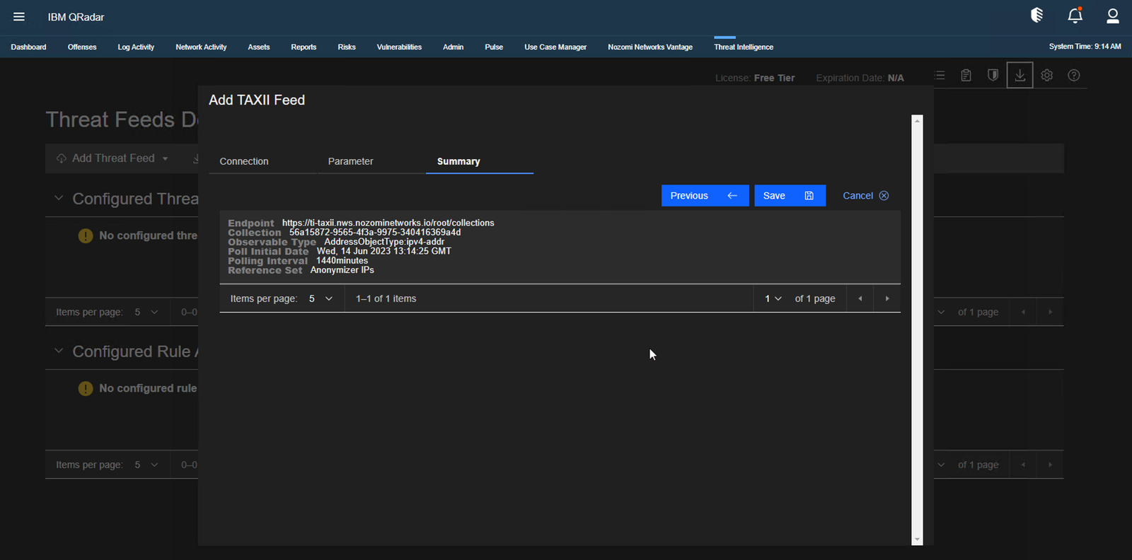Open page selector dropdown in Configured Threat Feeds footer
The image size is (1132, 560).
click(941, 312)
